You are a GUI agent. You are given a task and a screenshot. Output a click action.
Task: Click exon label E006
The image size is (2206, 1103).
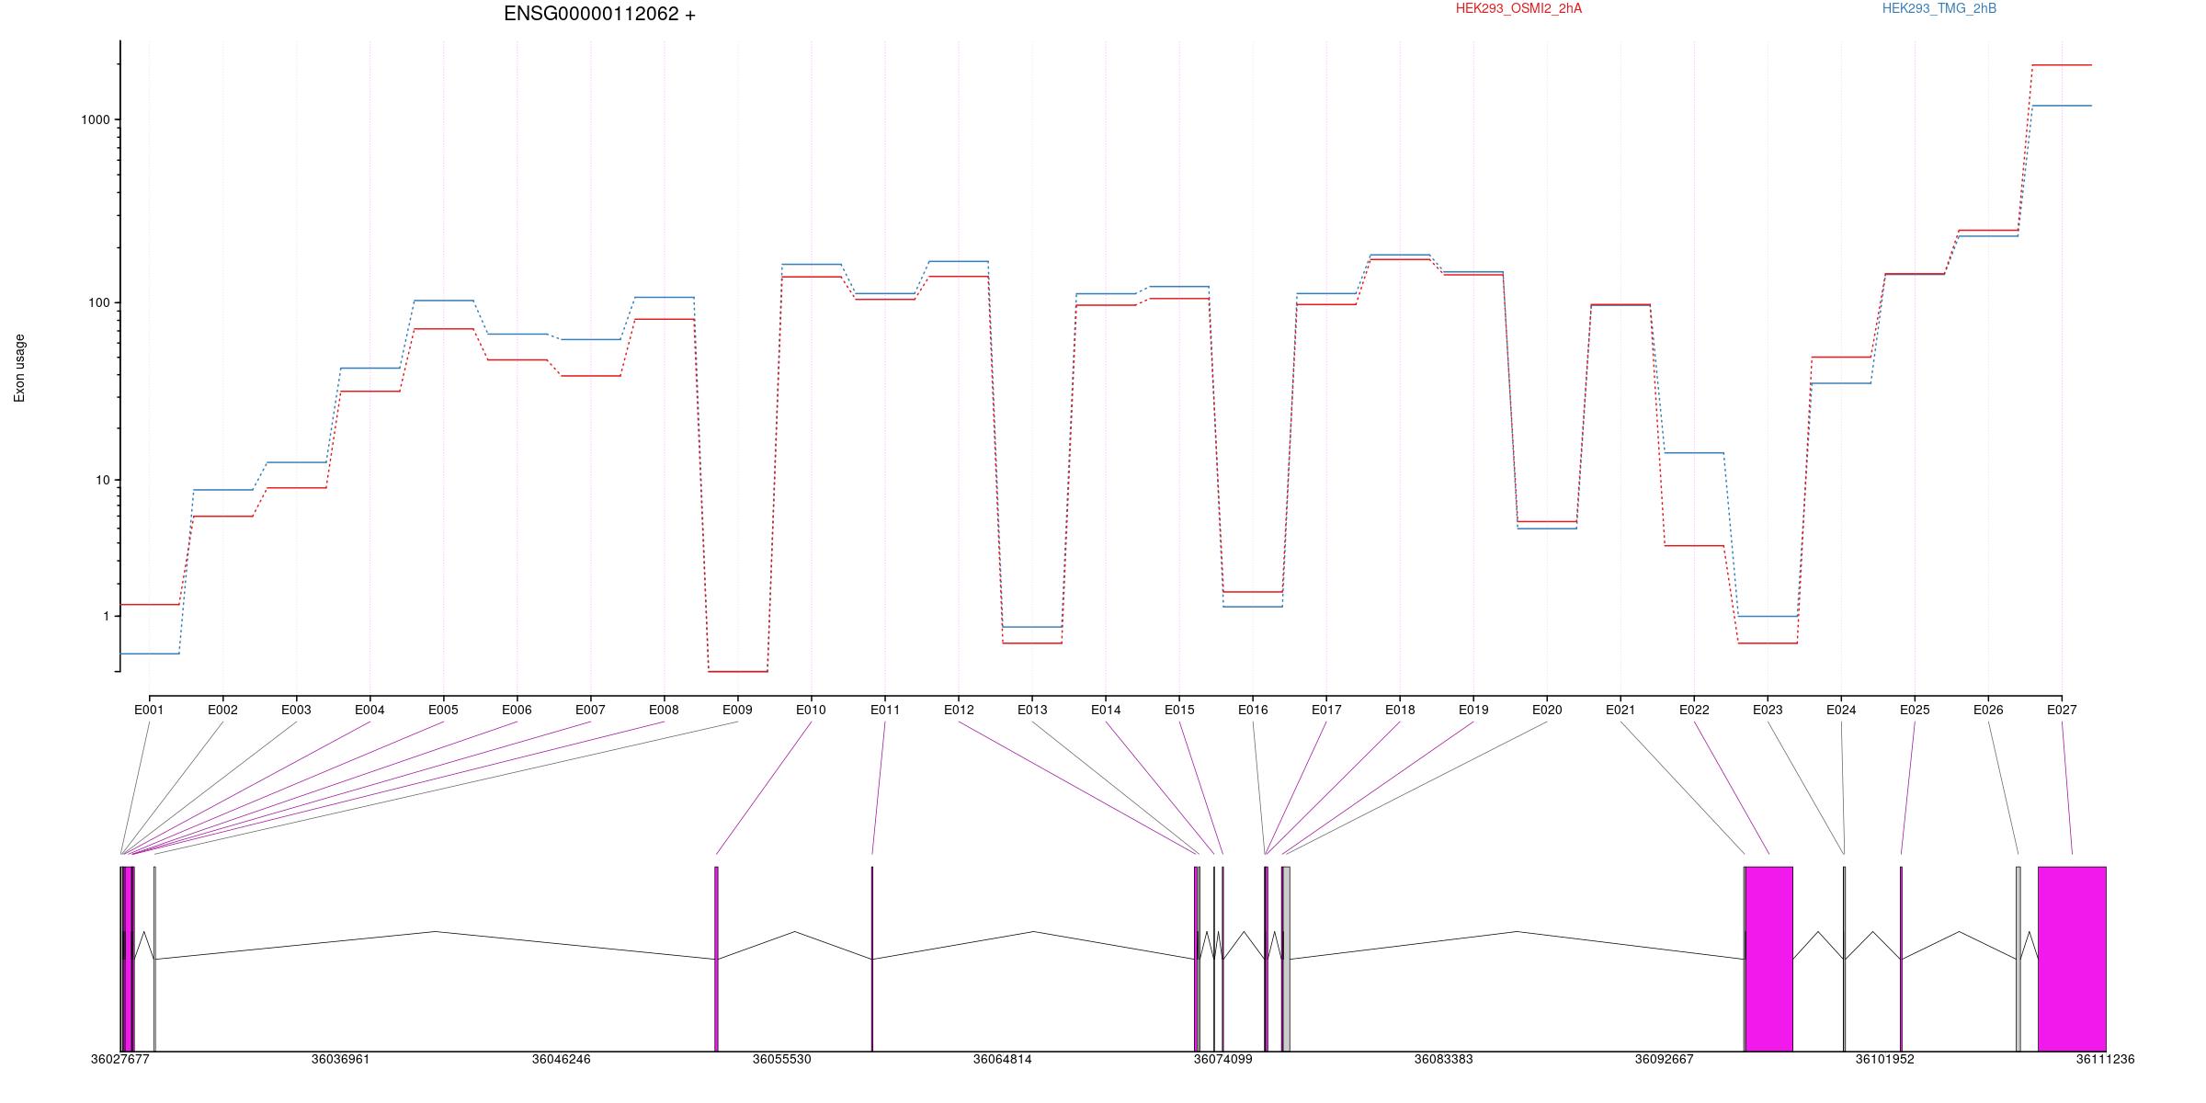[x=517, y=710]
